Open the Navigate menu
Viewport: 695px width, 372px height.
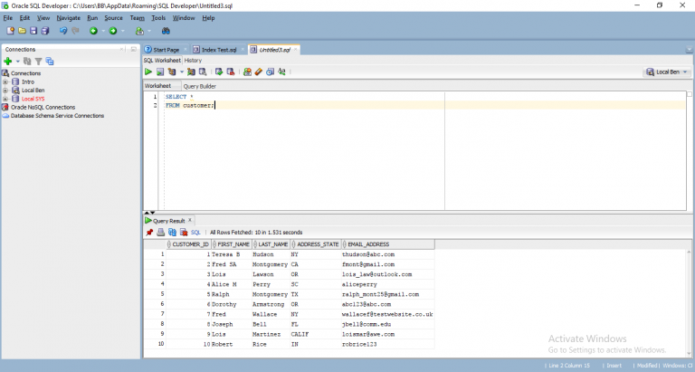(x=68, y=18)
